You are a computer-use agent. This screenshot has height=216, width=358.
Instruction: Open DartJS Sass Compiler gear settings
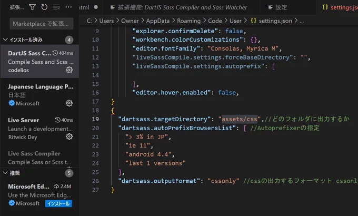(x=69, y=70)
